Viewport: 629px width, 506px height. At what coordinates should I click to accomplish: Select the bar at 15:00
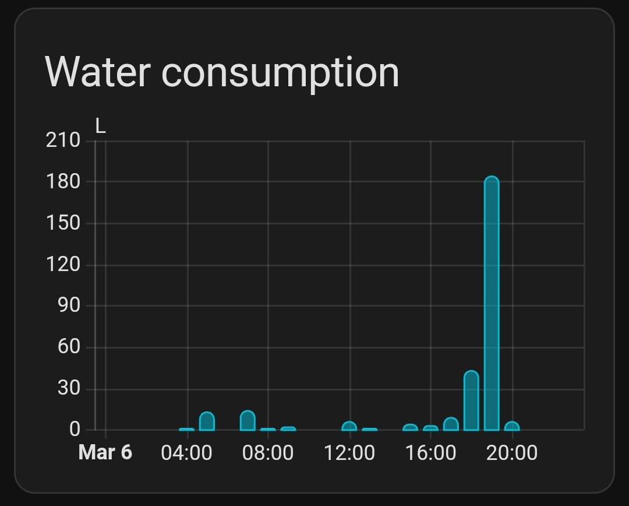410,427
